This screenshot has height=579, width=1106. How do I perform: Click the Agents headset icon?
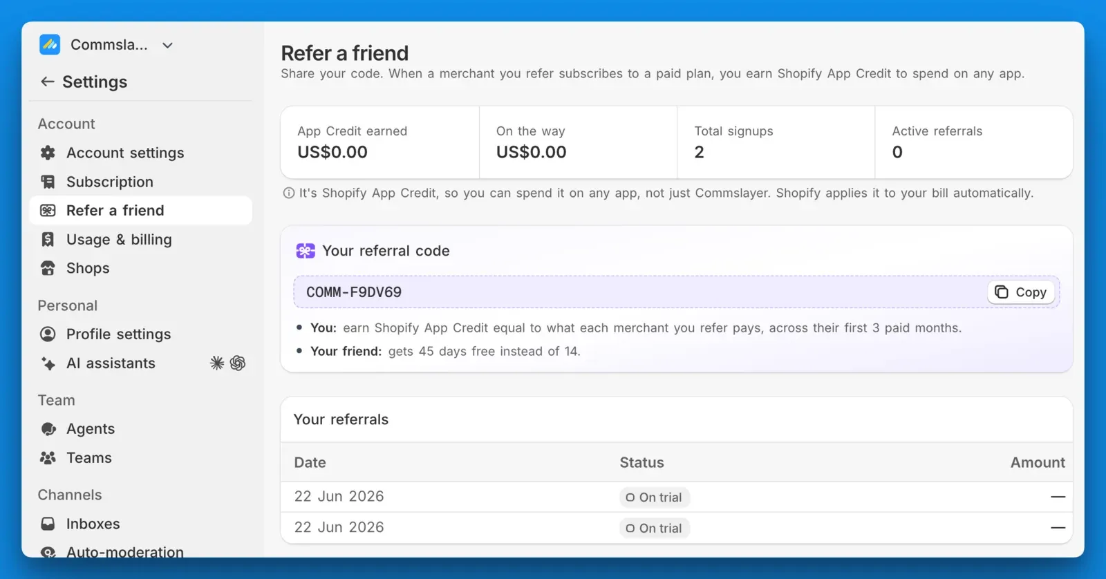(48, 429)
